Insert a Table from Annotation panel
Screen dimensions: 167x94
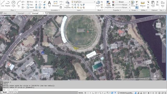click(61, 7)
